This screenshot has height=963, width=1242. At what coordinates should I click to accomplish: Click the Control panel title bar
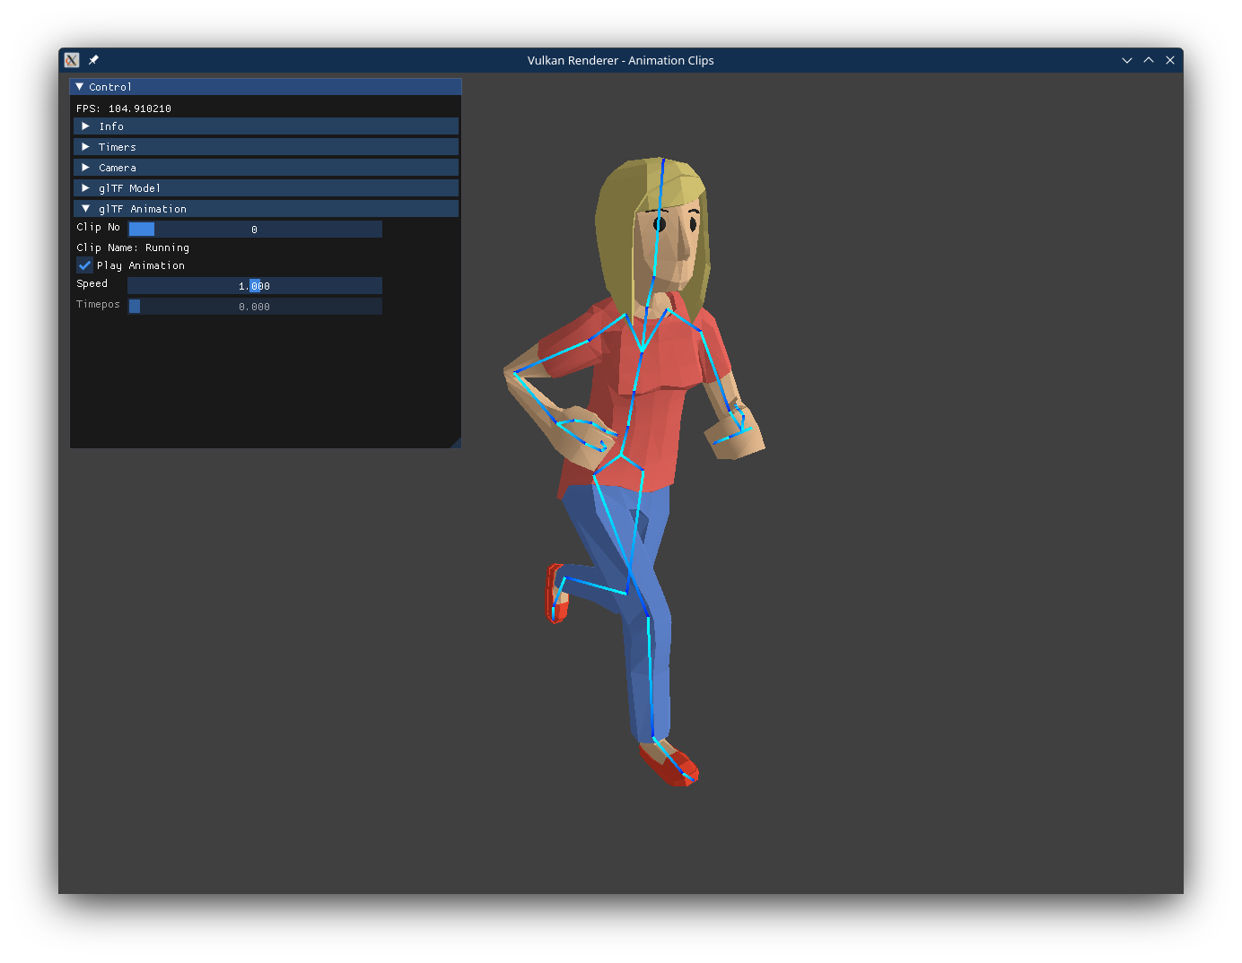pos(269,87)
